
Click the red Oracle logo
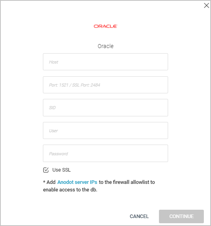click(106, 26)
